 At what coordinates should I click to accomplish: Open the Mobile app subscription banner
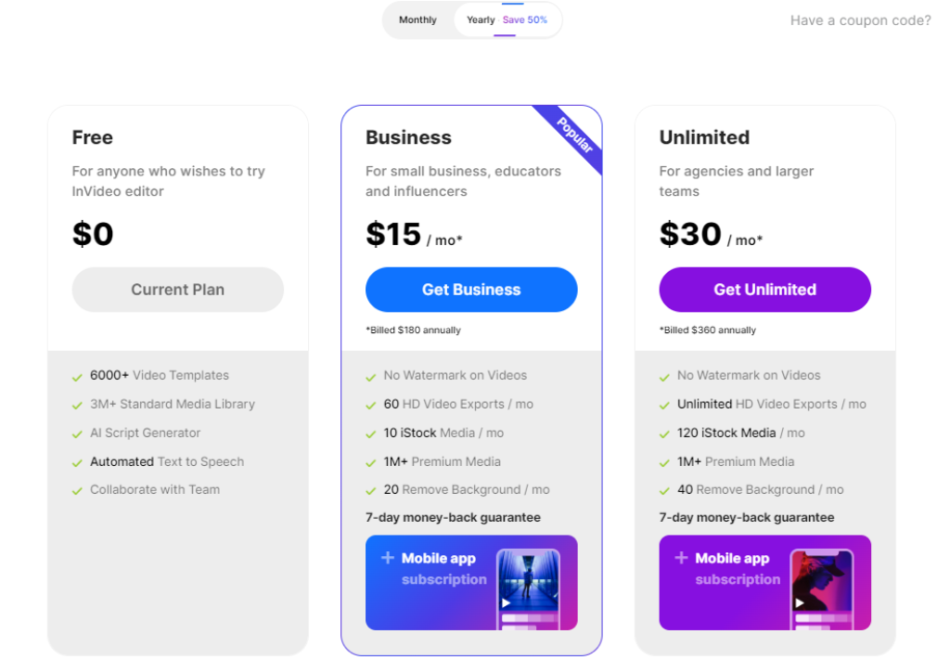click(471, 582)
